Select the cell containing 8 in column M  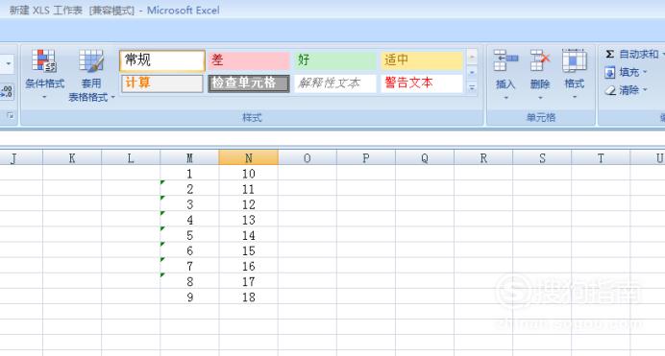pyautogui.click(x=189, y=281)
